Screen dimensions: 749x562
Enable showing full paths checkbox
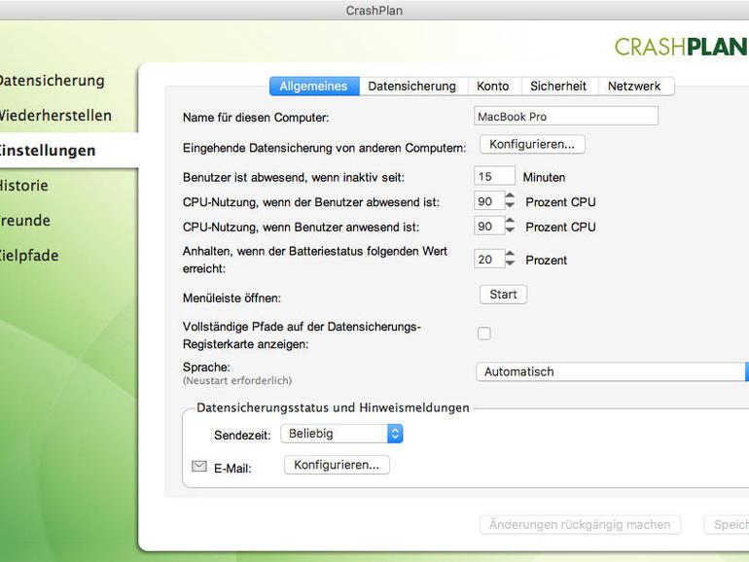click(483, 334)
